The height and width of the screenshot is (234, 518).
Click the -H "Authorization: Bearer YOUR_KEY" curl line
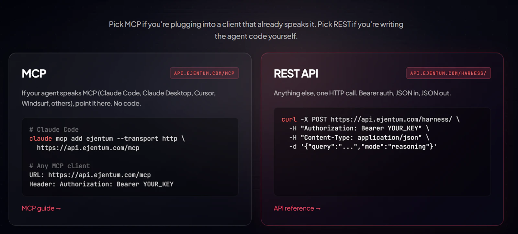(359, 128)
